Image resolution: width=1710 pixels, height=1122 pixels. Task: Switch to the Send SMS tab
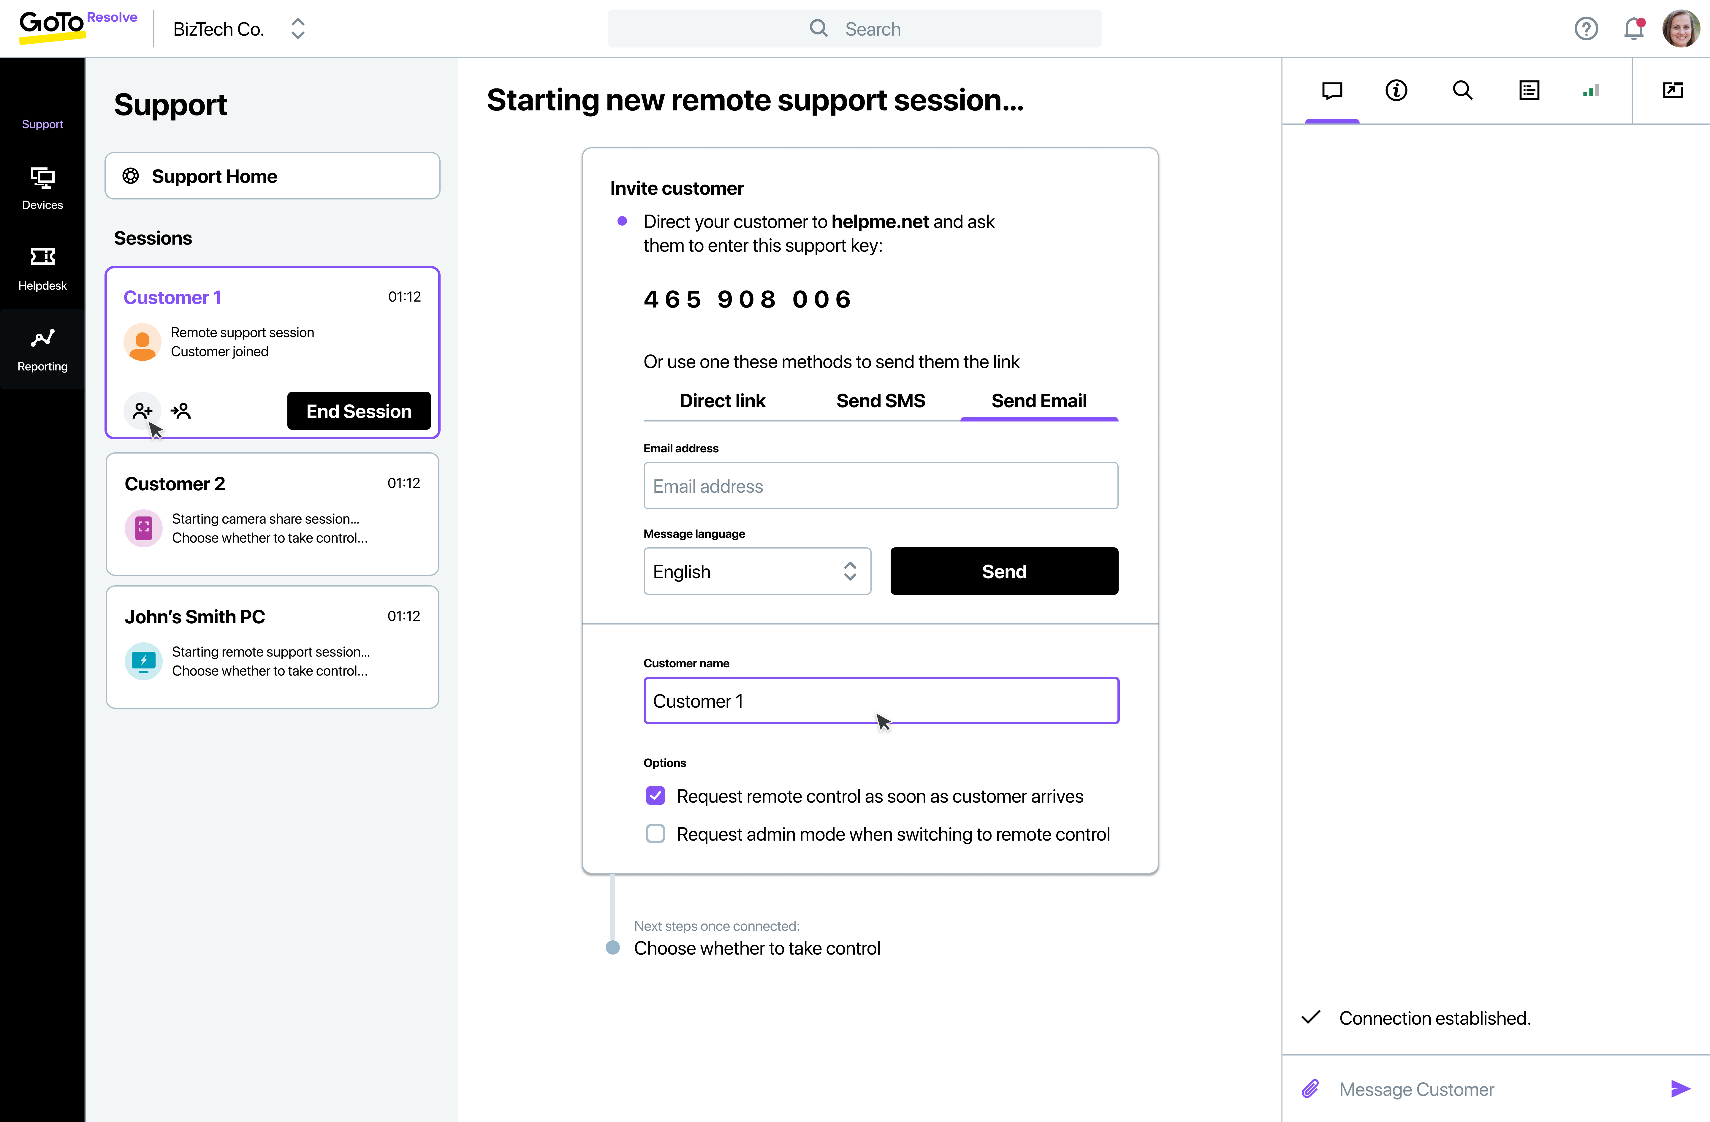point(880,401)
